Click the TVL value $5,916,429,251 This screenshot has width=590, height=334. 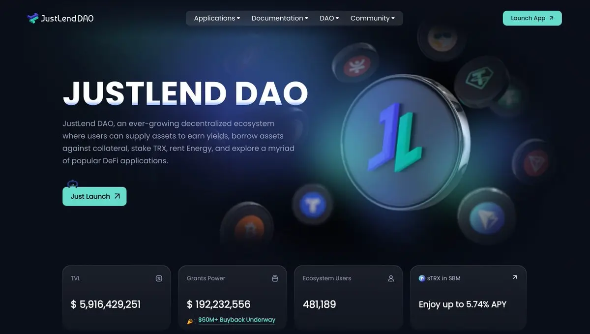(x=106, y=304)
